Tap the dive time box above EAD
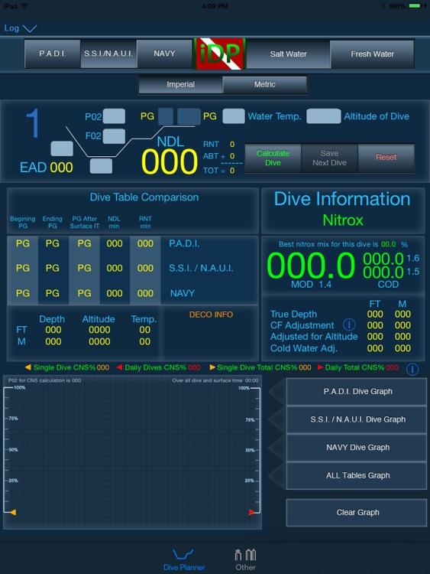This screenshot has width=430, height=574. click(x=62, y=148)
